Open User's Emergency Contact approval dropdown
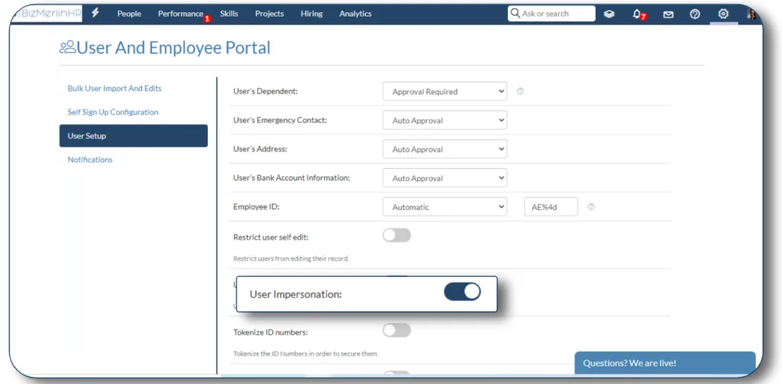782x384 pixels. pyautogui.click(x=445, y=120)
